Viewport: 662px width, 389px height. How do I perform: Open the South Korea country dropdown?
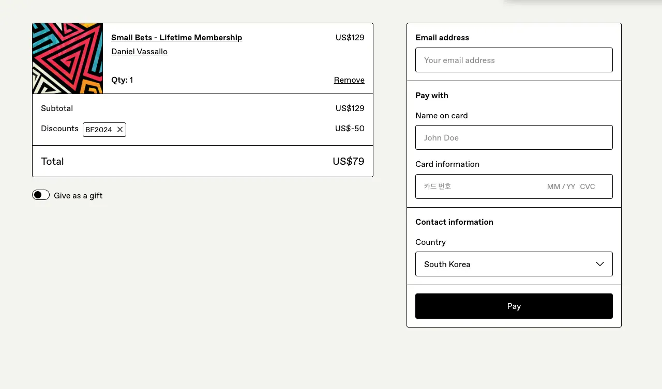coord(514,264)
